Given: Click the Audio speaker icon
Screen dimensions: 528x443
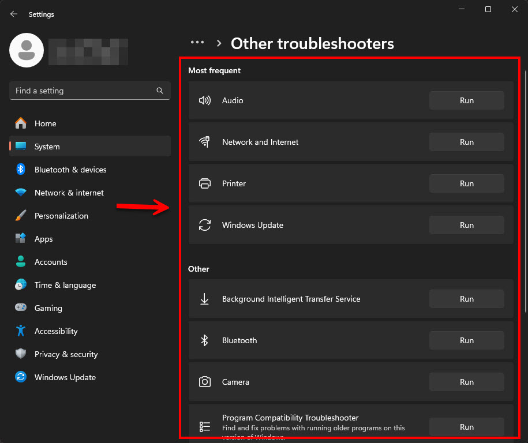Looking at the screenshot, I should (205, 100).
